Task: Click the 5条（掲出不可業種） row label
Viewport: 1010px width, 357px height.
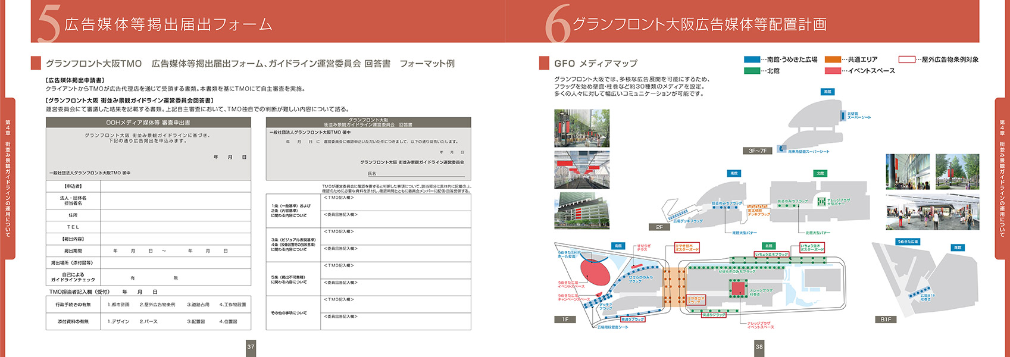Action: point(289,280)
